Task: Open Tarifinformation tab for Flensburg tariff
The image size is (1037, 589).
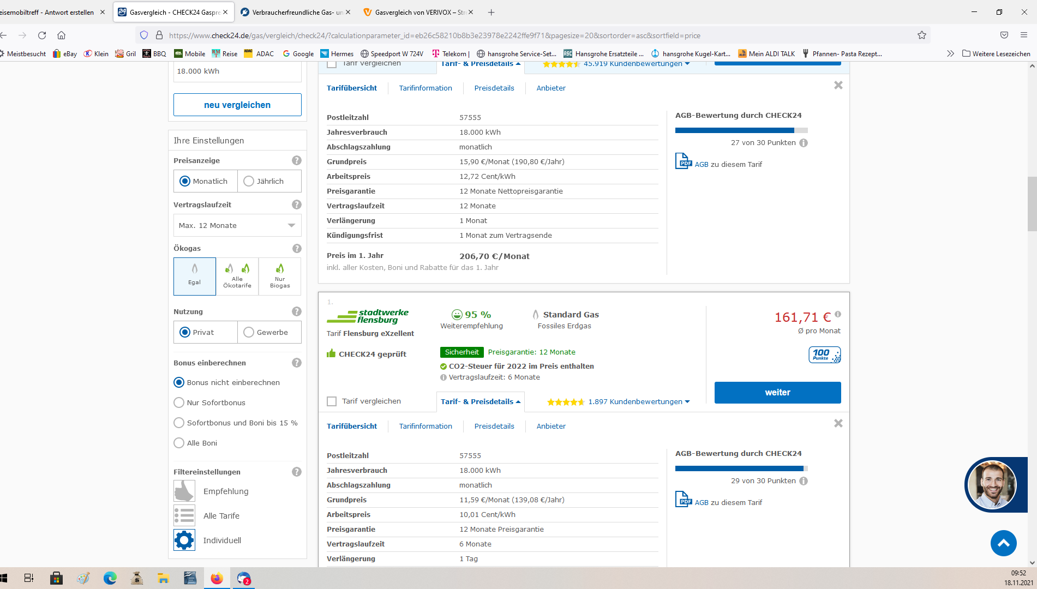Action: pyautogui.click(x=425, y=426)
